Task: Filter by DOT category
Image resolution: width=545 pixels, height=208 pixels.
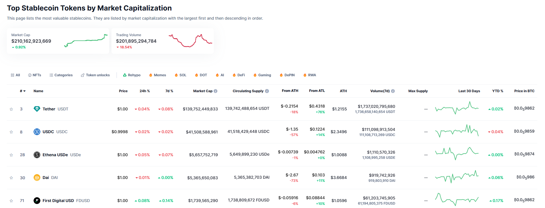Action: pos(201,75)
